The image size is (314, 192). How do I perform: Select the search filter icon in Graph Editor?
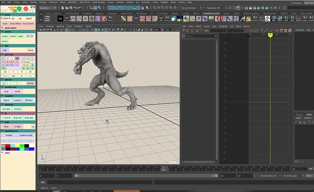184,36
